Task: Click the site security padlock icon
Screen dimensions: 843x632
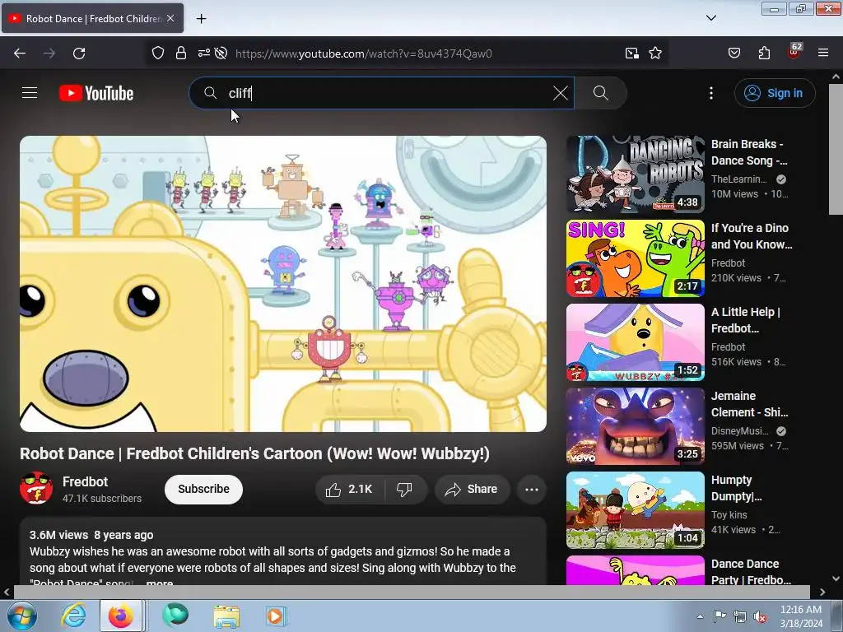Action: point(181,53)
